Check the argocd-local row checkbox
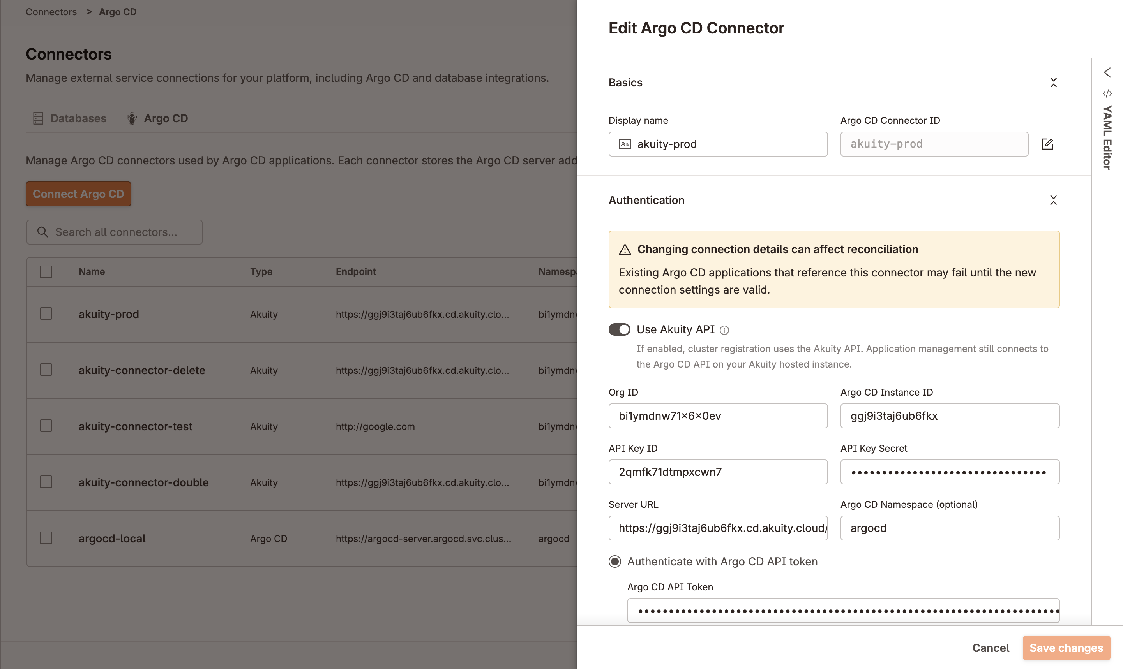The width and height of the screenshot is (1123, 669). click(x=46, y=538)
